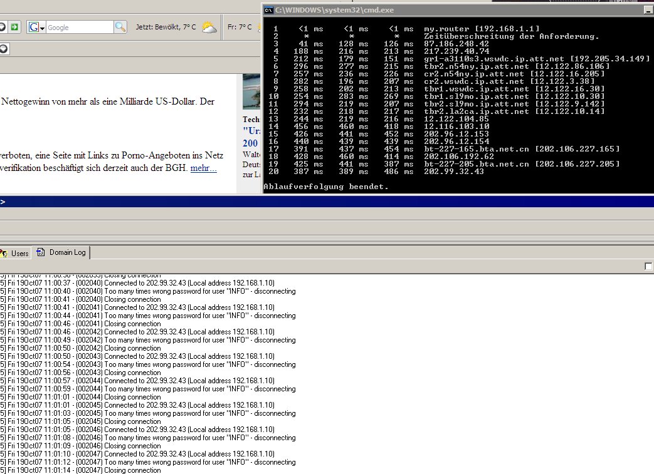This screenshot has width=654, height=474.
Task: Follow the 'mehr...' article link
Action: pos(203,168)
